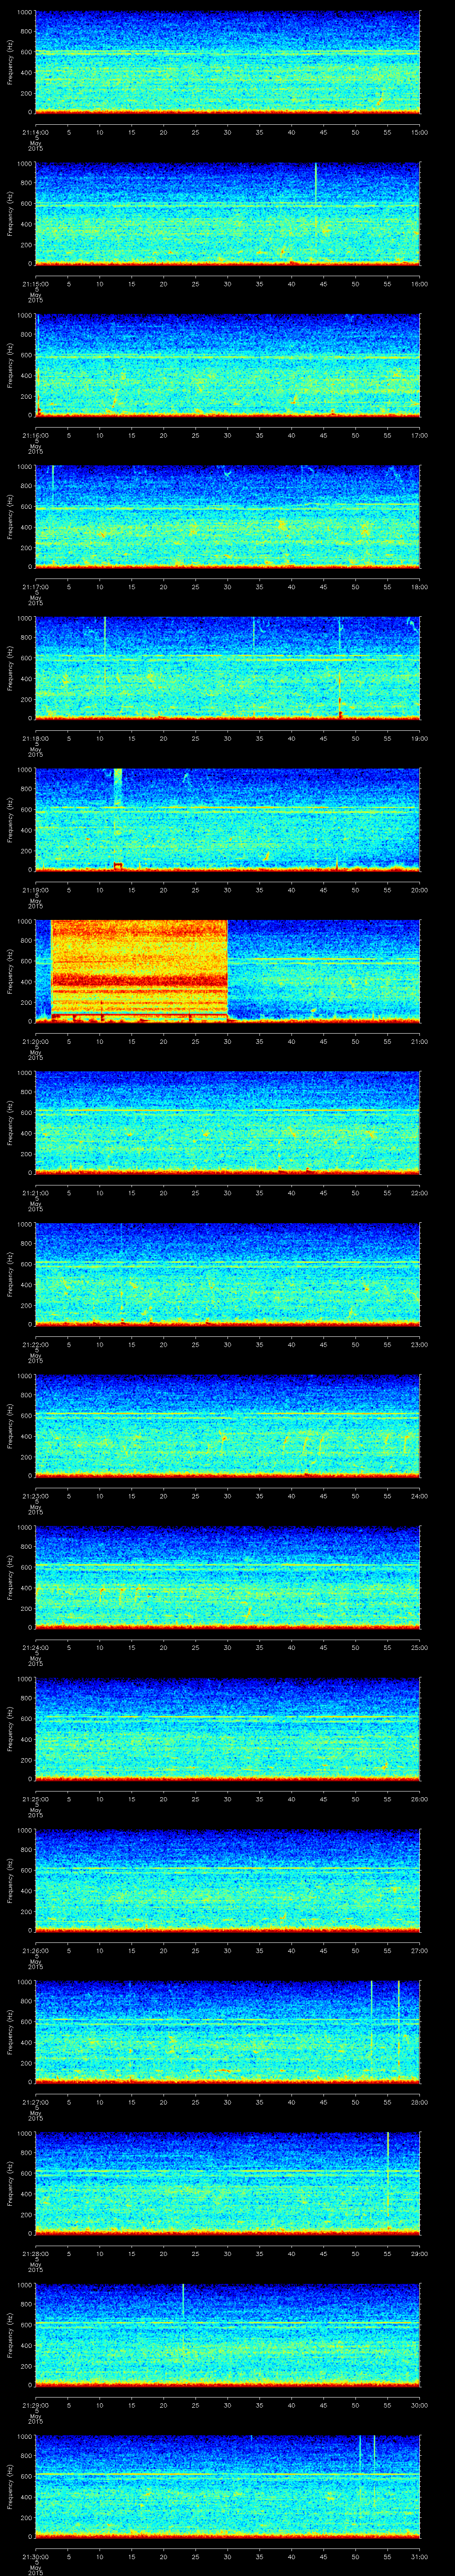
Task: Click the loud red noise burst in 21:20 spectrogram
Action: point(139,970)
